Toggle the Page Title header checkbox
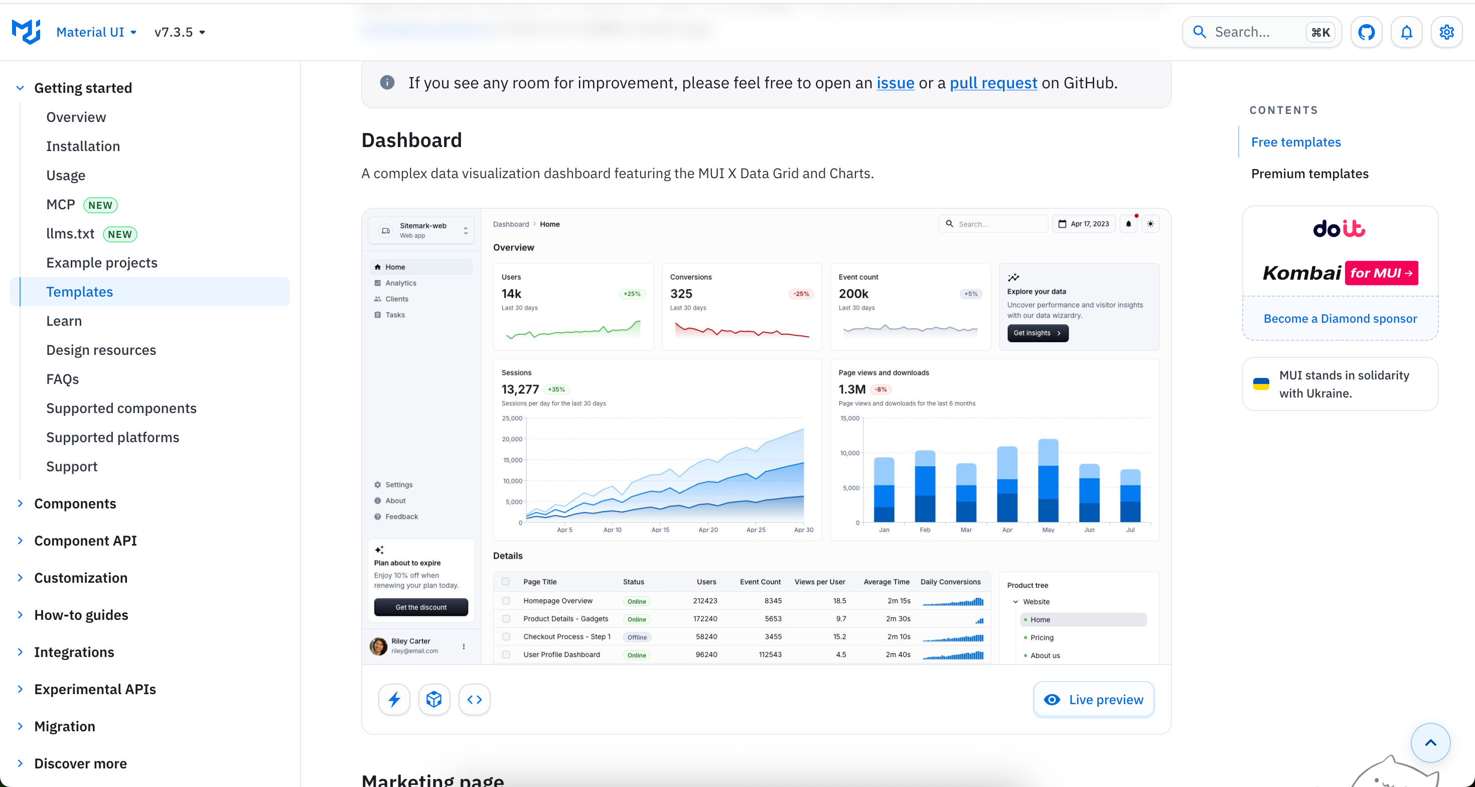This screenshot has width=1475, height=787. click(506, 581)
